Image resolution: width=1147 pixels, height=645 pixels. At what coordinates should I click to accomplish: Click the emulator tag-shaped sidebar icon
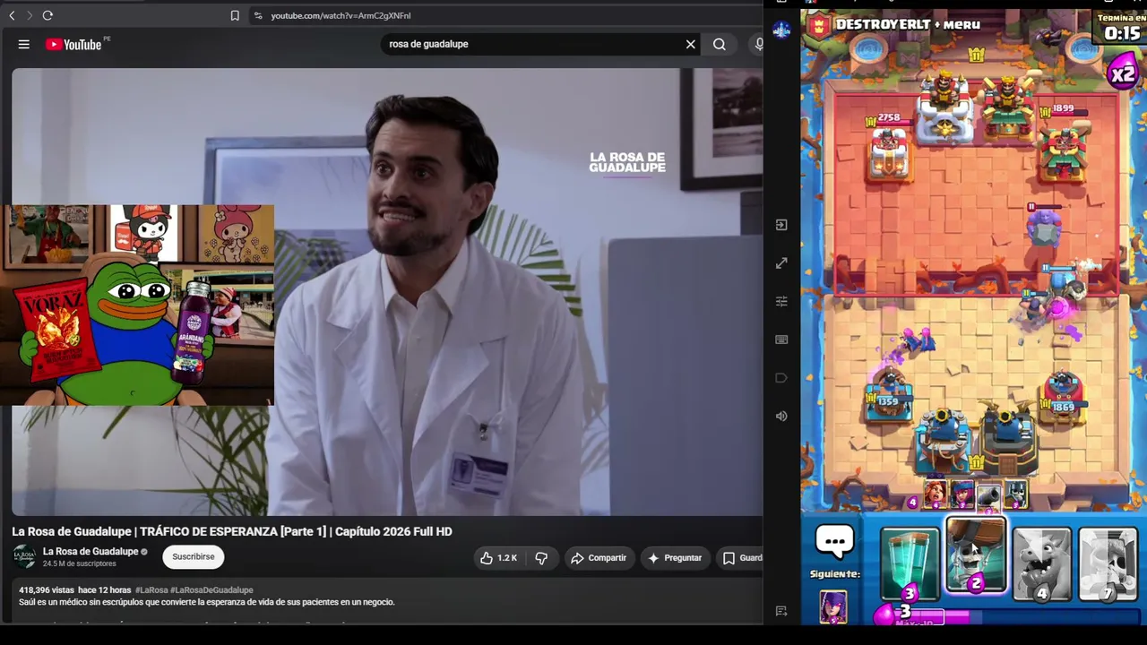(x=781, y=378)
